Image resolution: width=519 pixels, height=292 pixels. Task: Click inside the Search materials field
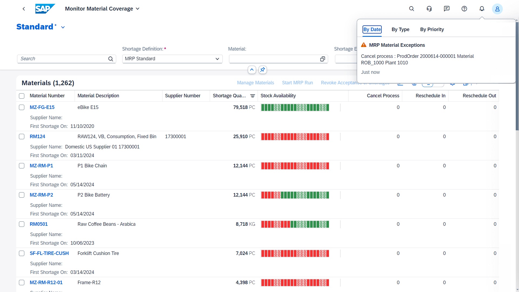pyautogui.click(x=62, y=59)
